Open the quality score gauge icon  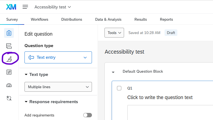point(9,85)
